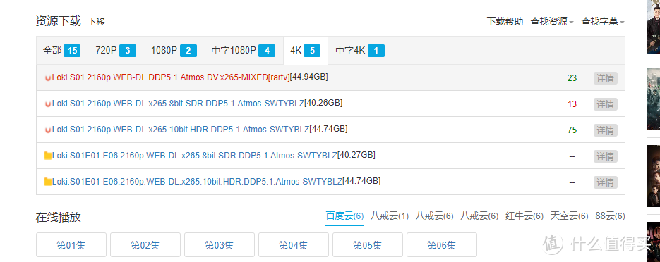660x262 pixels.
Task: Play episode 第03集
Action: click(x=220, y=245)
